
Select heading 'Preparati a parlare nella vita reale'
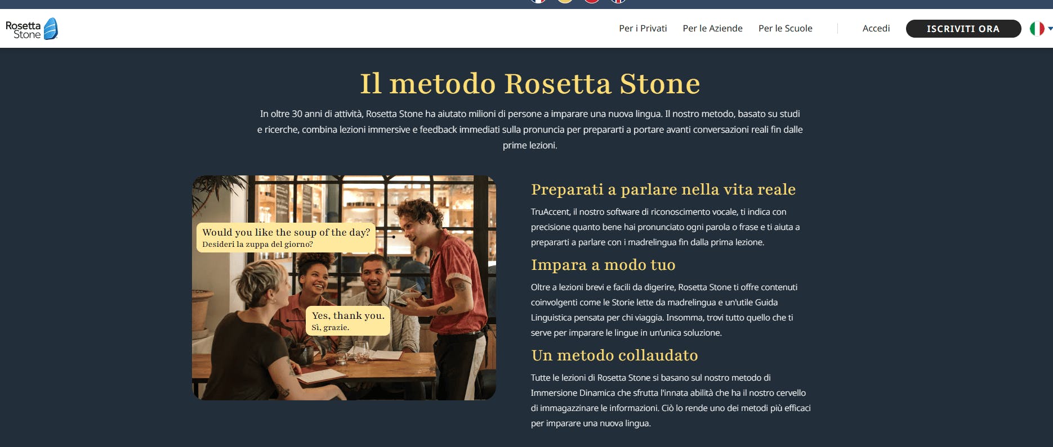(x=663, y=189)
